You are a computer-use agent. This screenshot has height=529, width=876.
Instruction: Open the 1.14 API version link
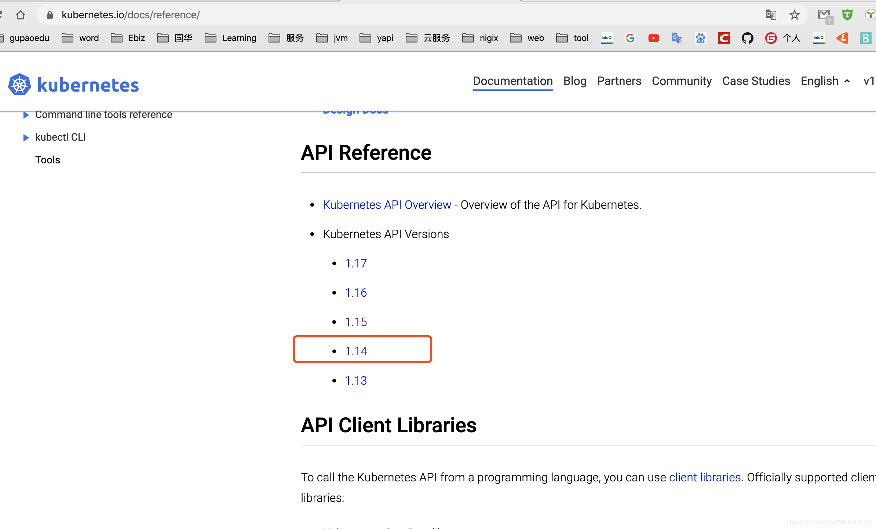356,351
